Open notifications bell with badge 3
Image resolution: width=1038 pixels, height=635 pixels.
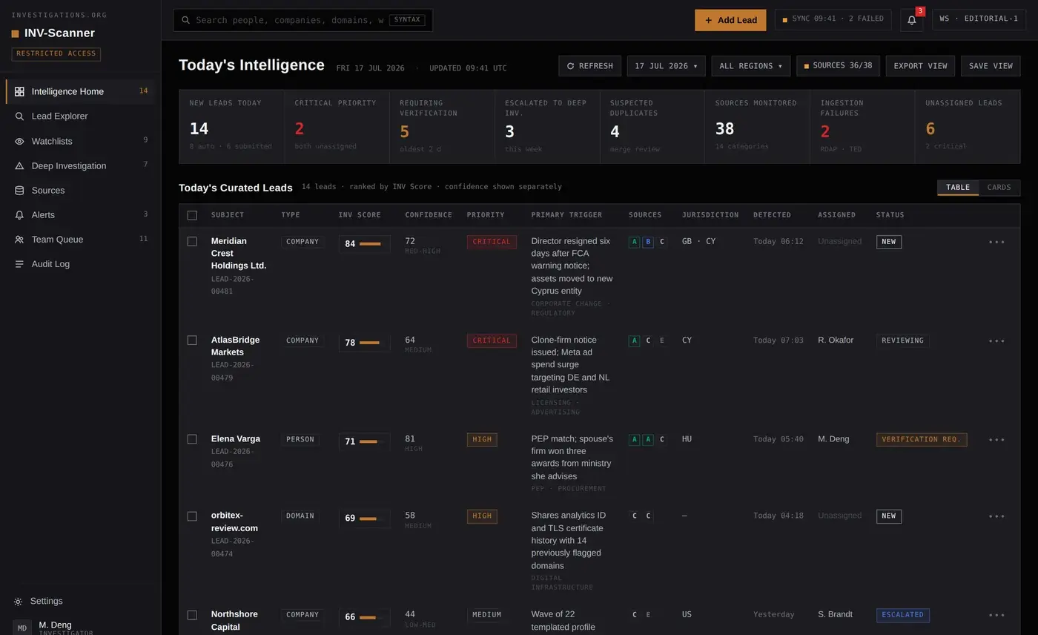912,20
